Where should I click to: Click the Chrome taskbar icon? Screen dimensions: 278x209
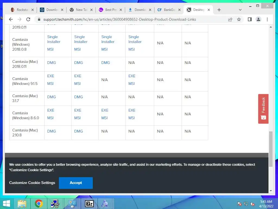39,204
